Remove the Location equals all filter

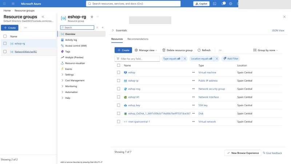(216, 59)
